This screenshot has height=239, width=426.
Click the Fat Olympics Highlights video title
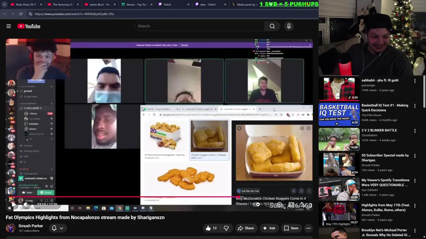click(x=85, y=217)
